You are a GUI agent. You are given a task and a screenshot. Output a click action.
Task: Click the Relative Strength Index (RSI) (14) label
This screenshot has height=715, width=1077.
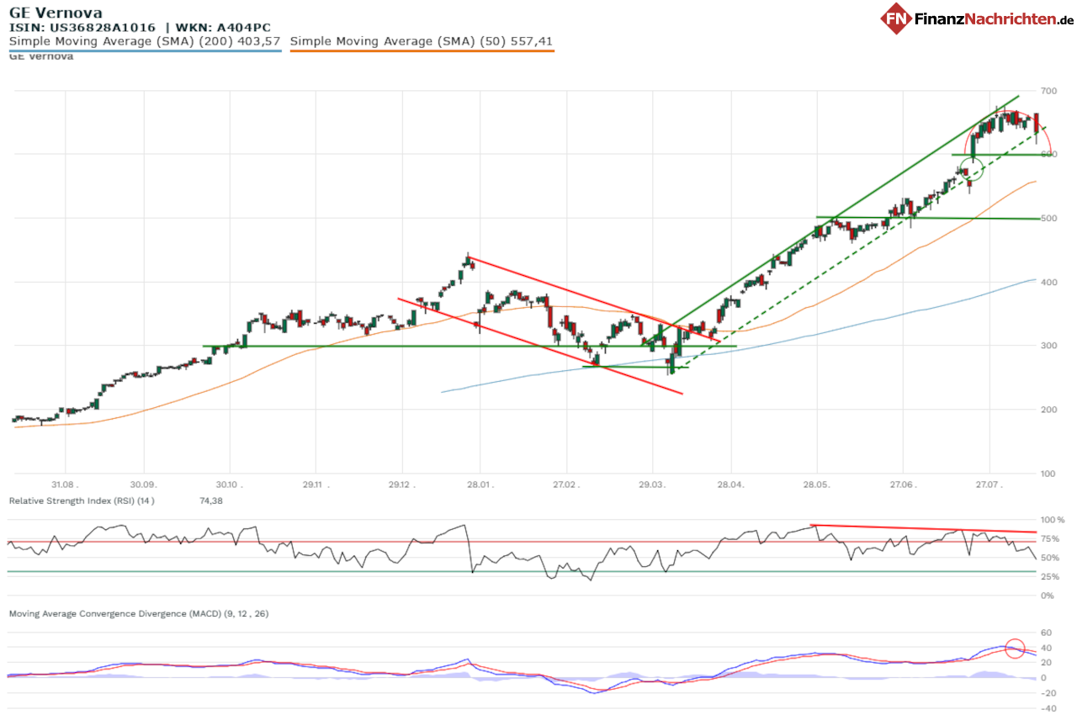point(82,500)
